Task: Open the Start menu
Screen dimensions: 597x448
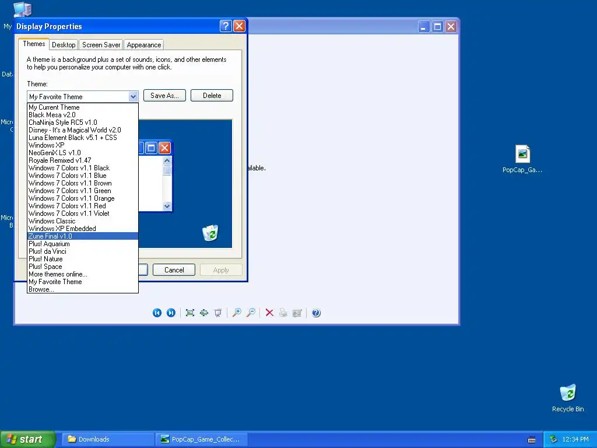Action: point(27,439)
